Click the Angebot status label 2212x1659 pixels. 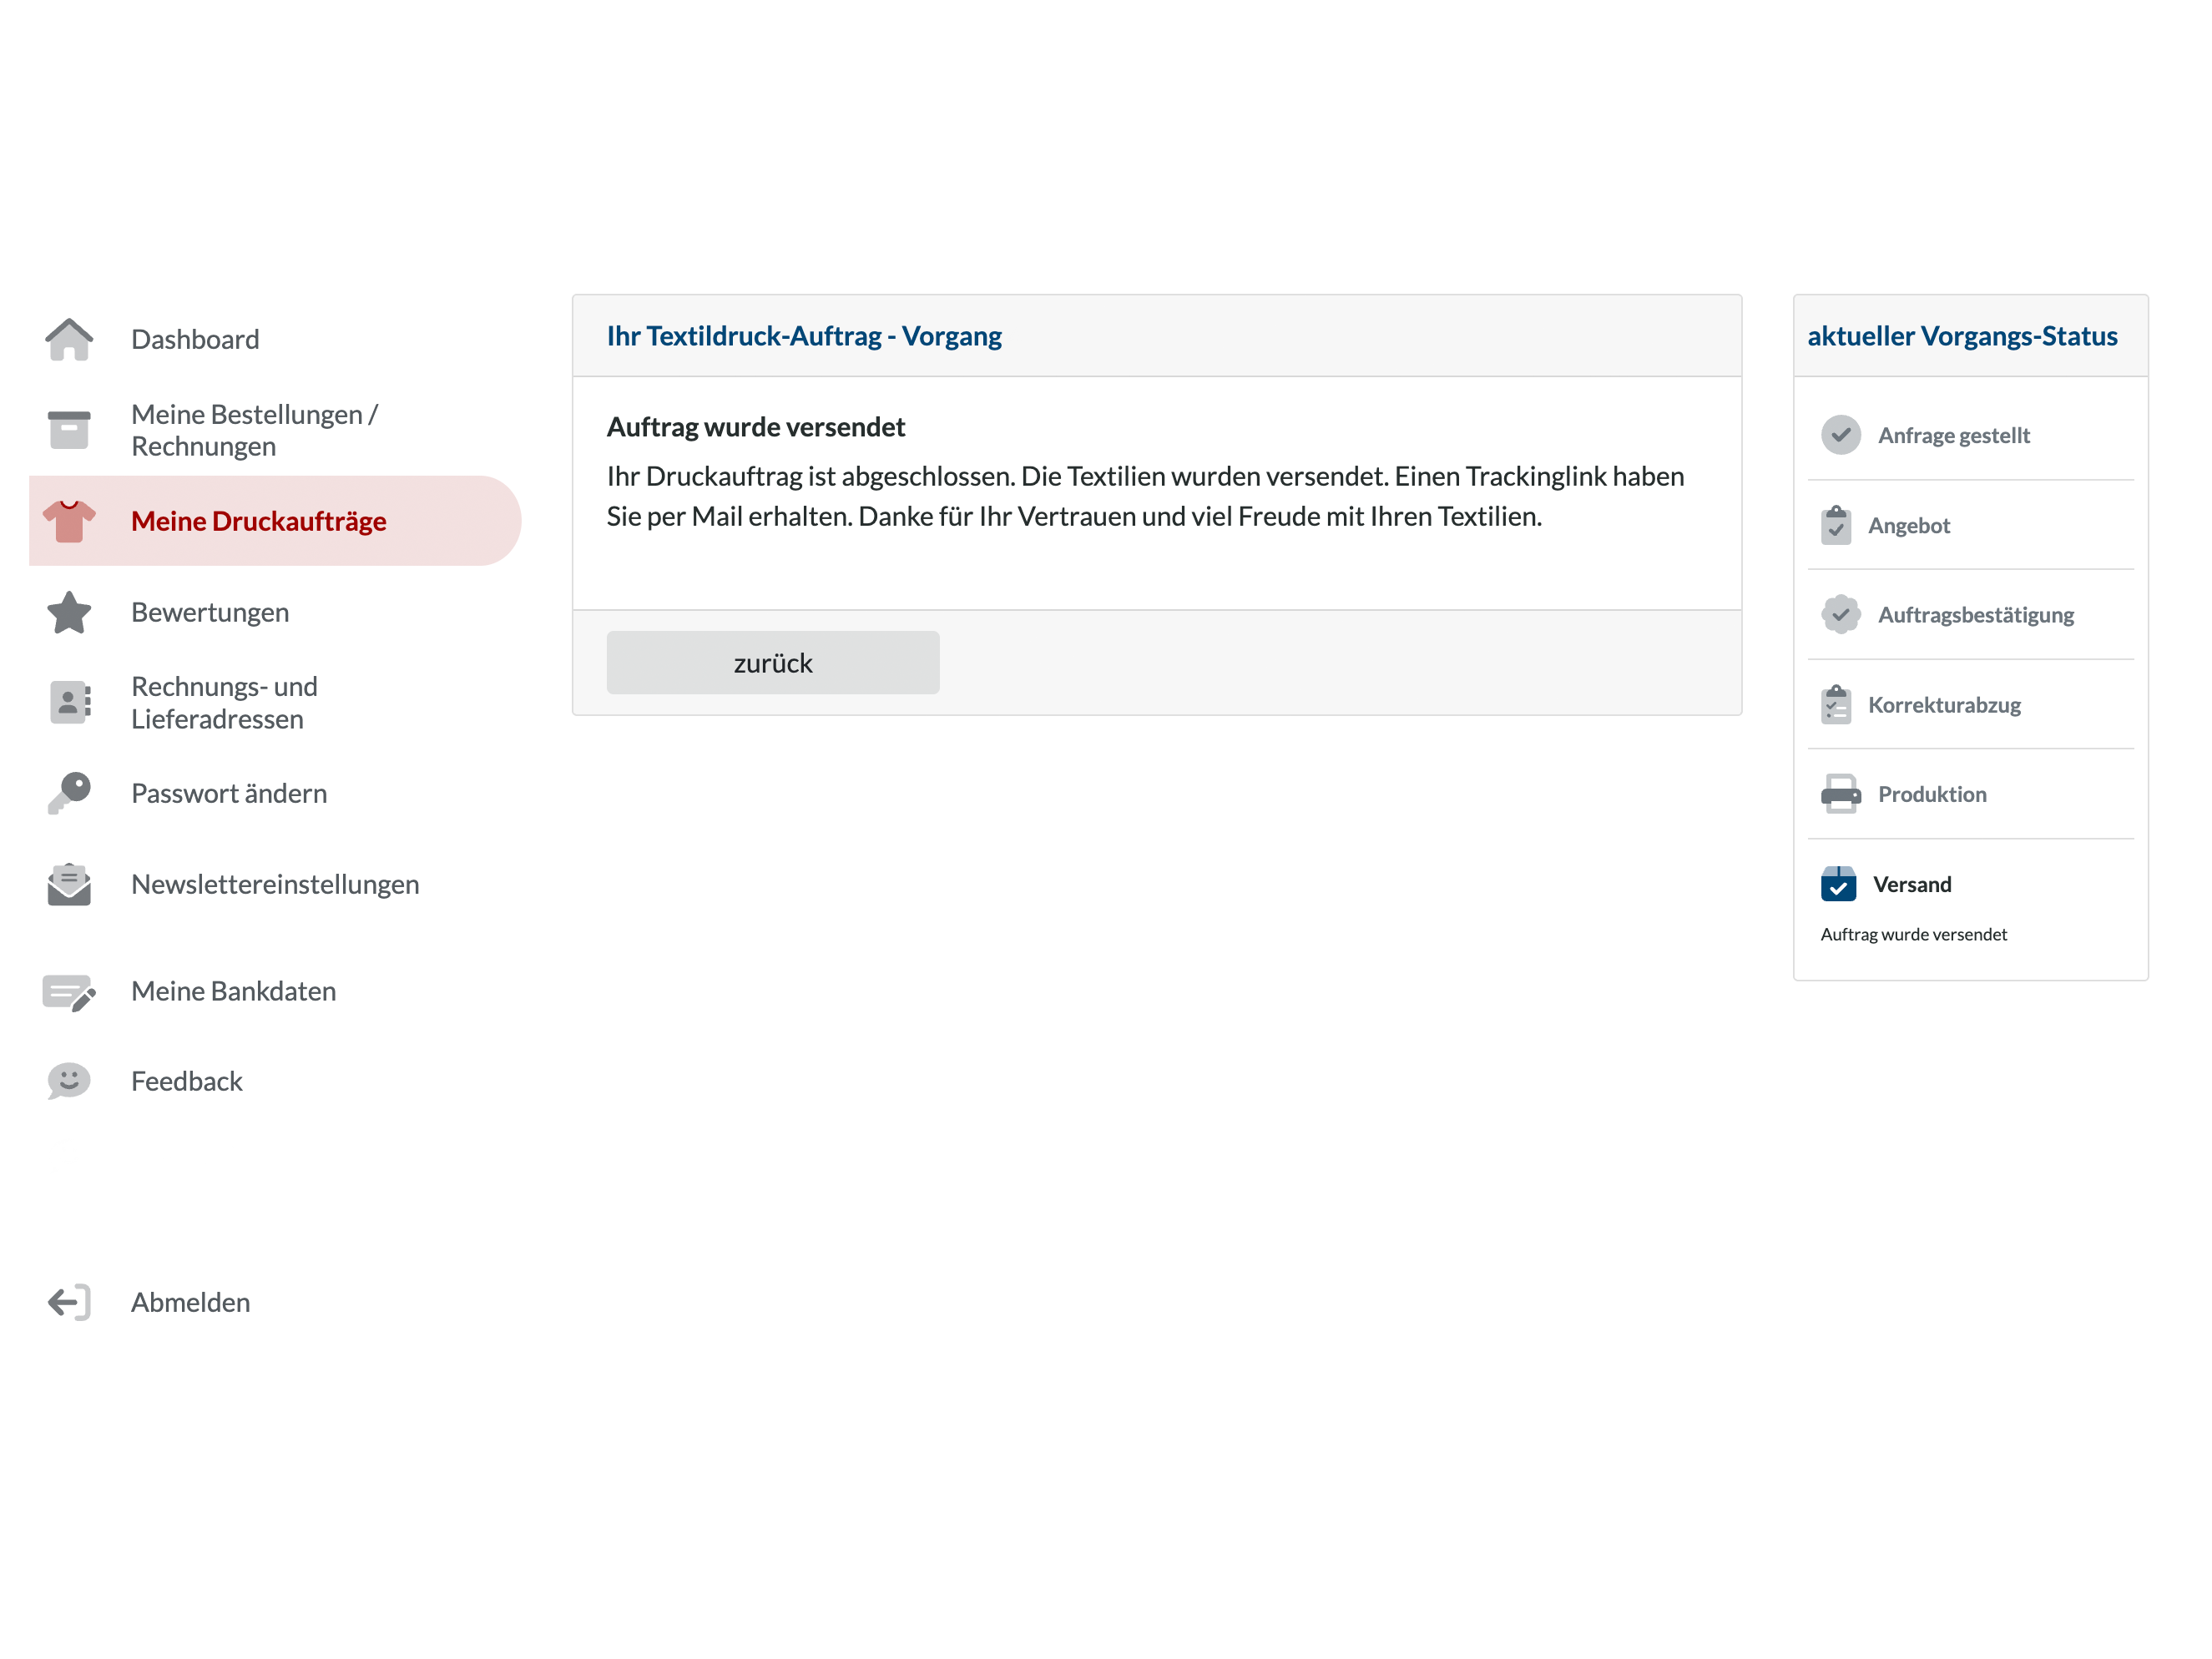[1909, 525]
